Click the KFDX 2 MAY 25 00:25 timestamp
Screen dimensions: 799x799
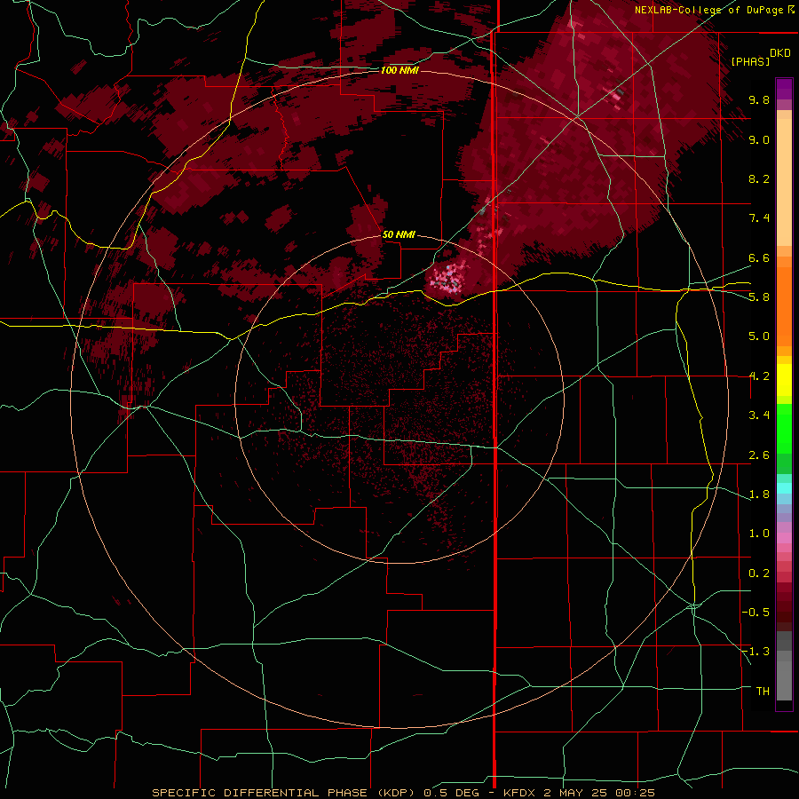(579, 793)
